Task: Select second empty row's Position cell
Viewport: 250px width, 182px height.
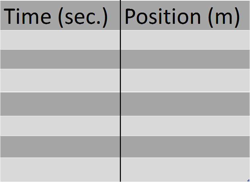Action: [x=185, y=59]
